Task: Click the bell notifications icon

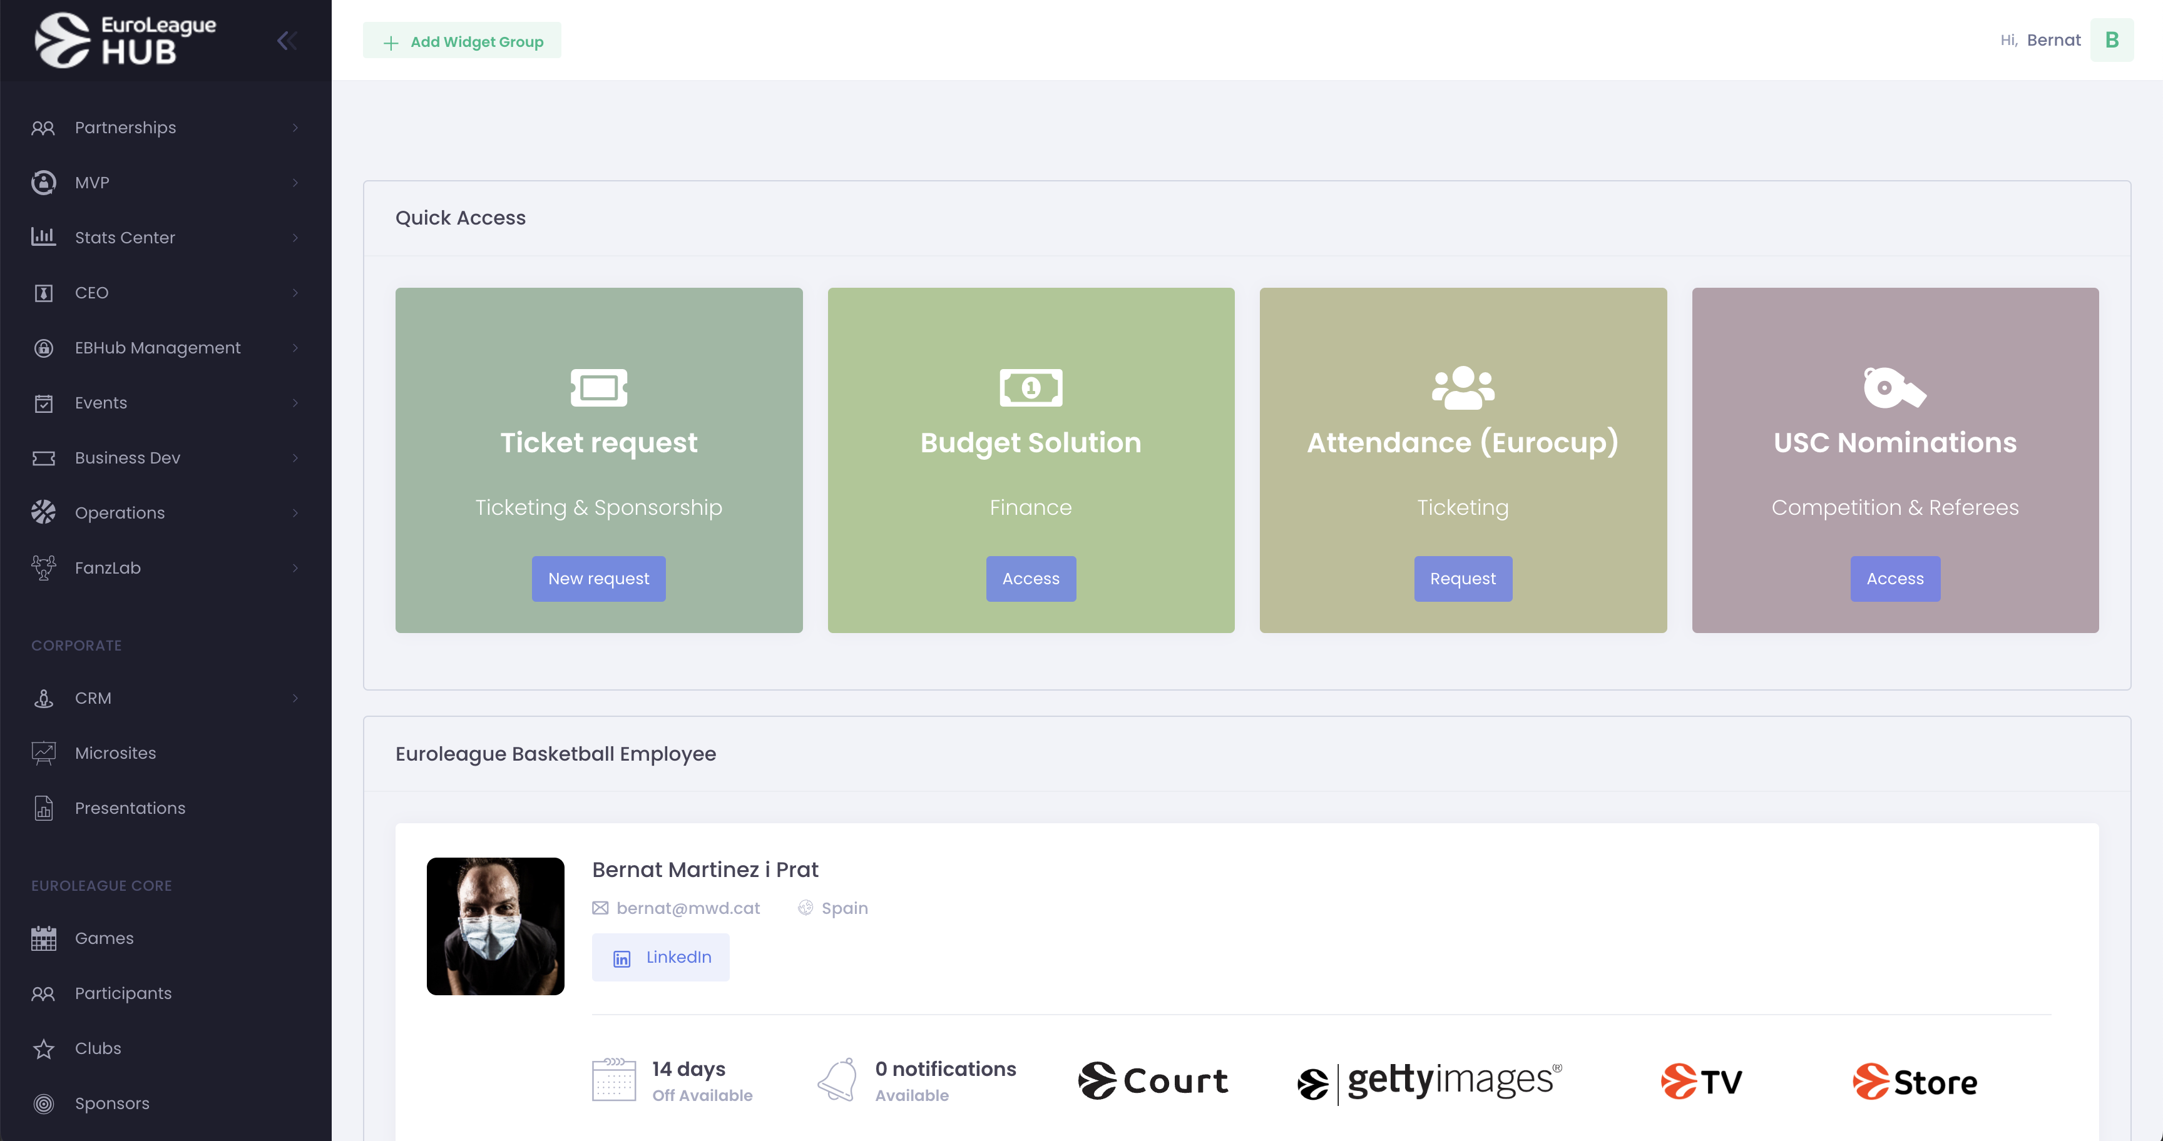Action: point(837,1079)
